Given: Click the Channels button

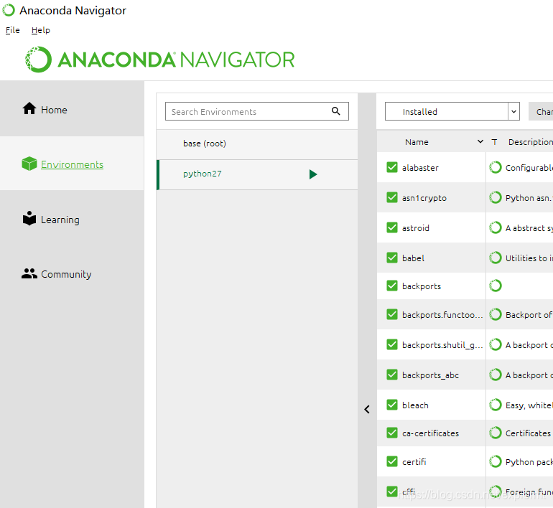Looking at the screenshot, I should pyautogui.click(x=541, y=112).
